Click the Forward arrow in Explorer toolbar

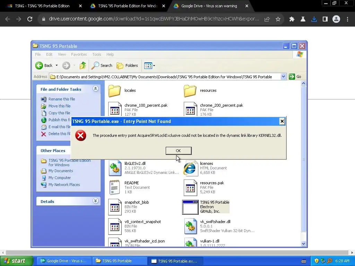(66, 65)
